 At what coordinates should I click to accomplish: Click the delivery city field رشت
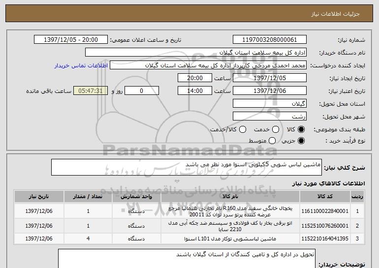coord(270,117)
